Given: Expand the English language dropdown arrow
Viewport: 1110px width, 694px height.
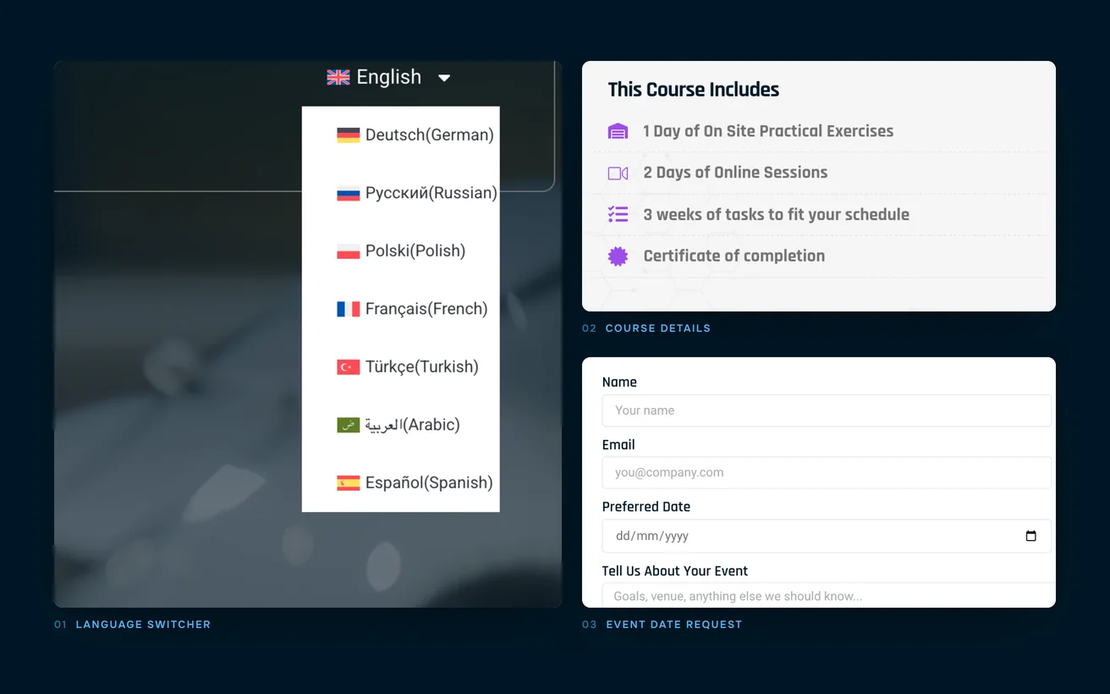Looking at the screenshot, I should point(444,78).
